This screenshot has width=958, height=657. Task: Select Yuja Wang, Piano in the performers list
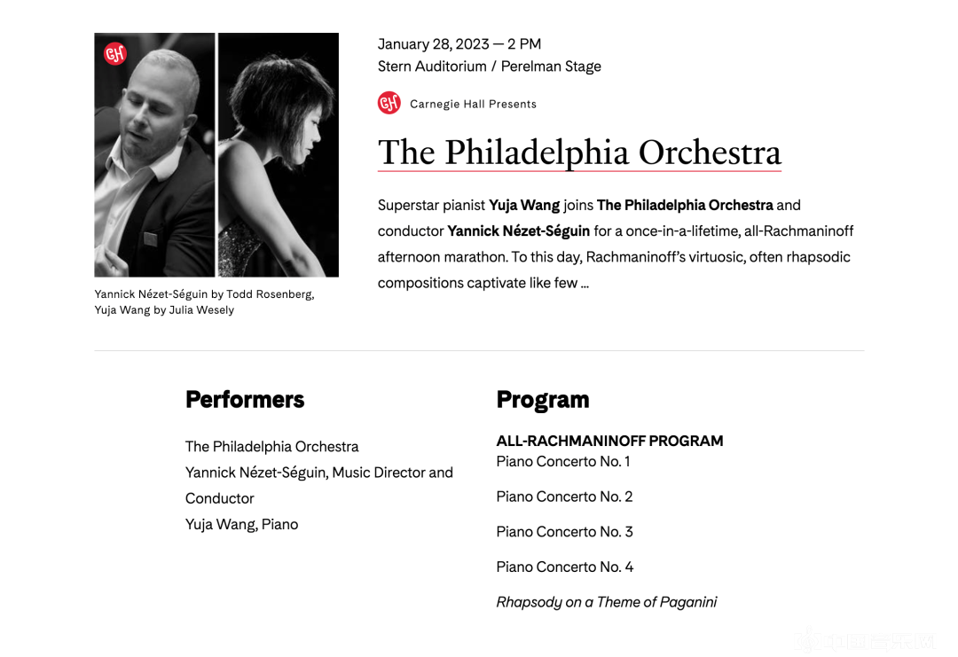coord(241,525)
